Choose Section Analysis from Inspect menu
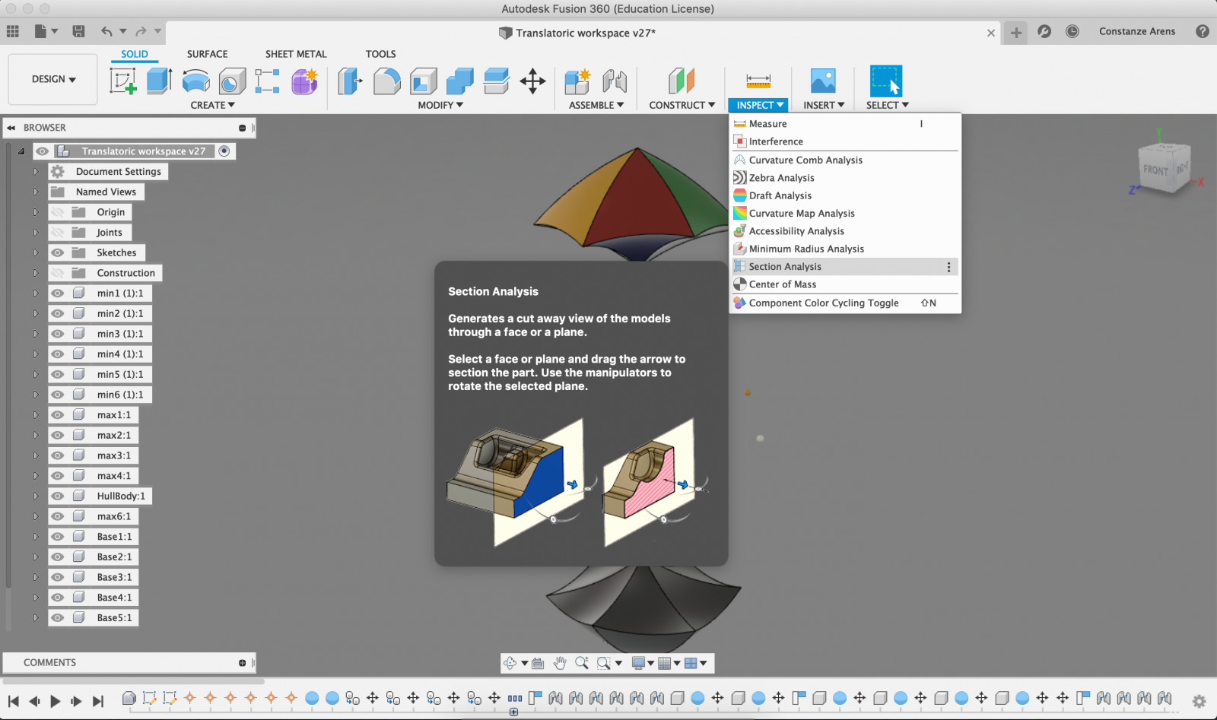Viewport: 1217px width, 720px height. tap(844, 267)
